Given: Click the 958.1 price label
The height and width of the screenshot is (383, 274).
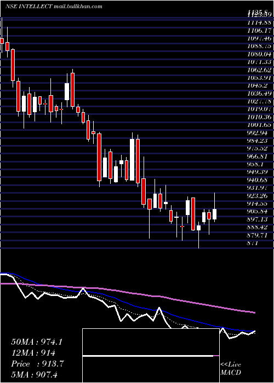Looking at the screenshot, I should [255, 164].
